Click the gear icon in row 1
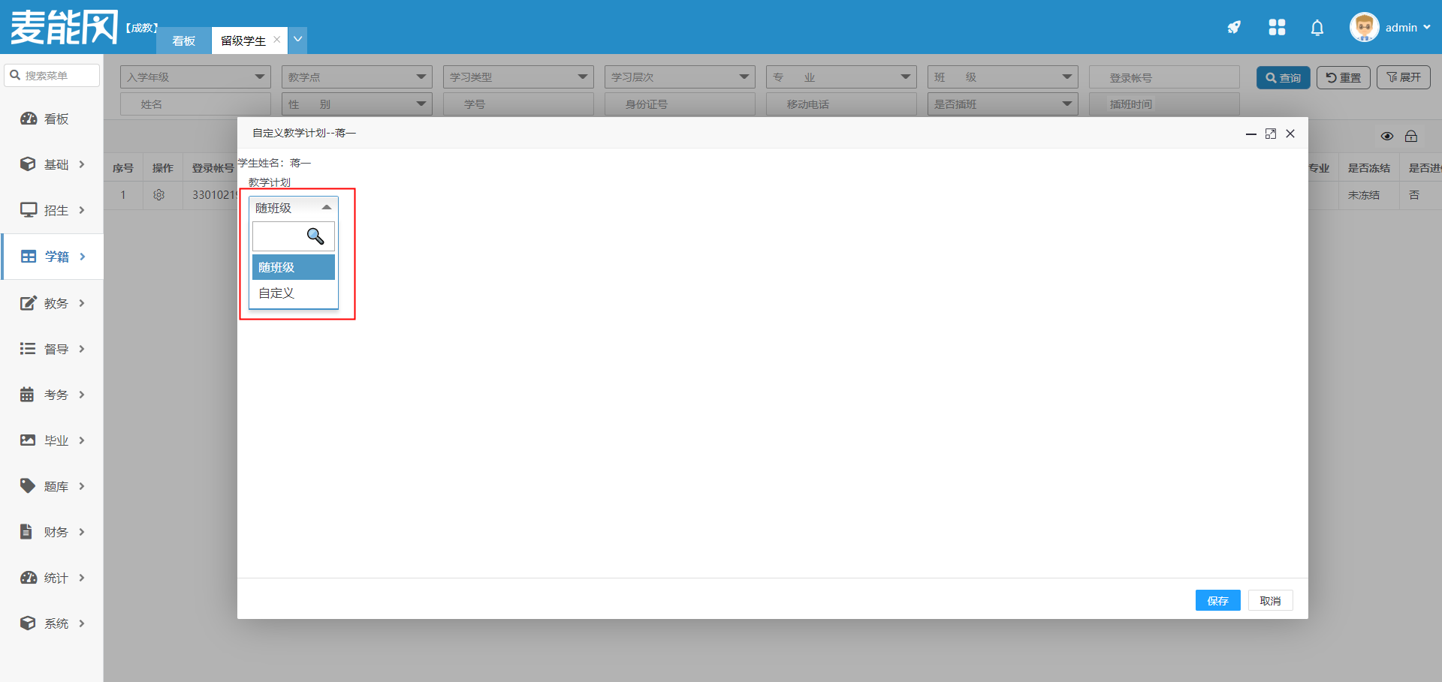1442x682 pixels. [x=158, y=195]
